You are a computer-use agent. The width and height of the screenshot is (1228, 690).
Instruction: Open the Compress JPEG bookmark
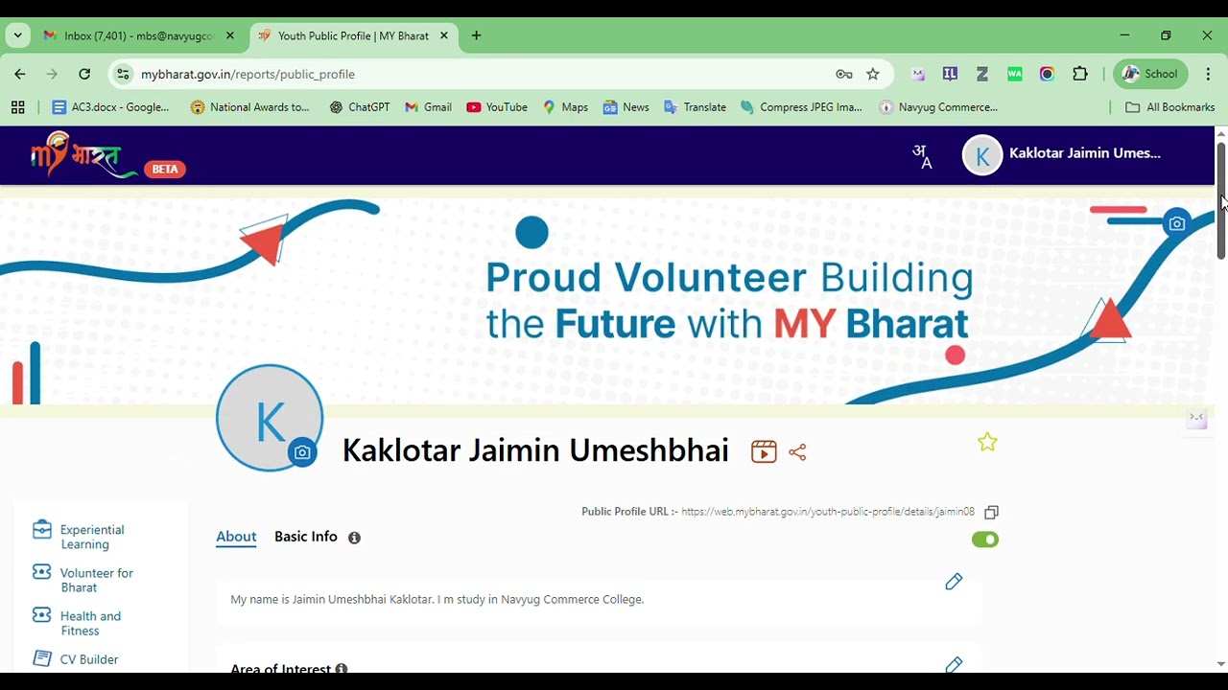coord(802,107)
